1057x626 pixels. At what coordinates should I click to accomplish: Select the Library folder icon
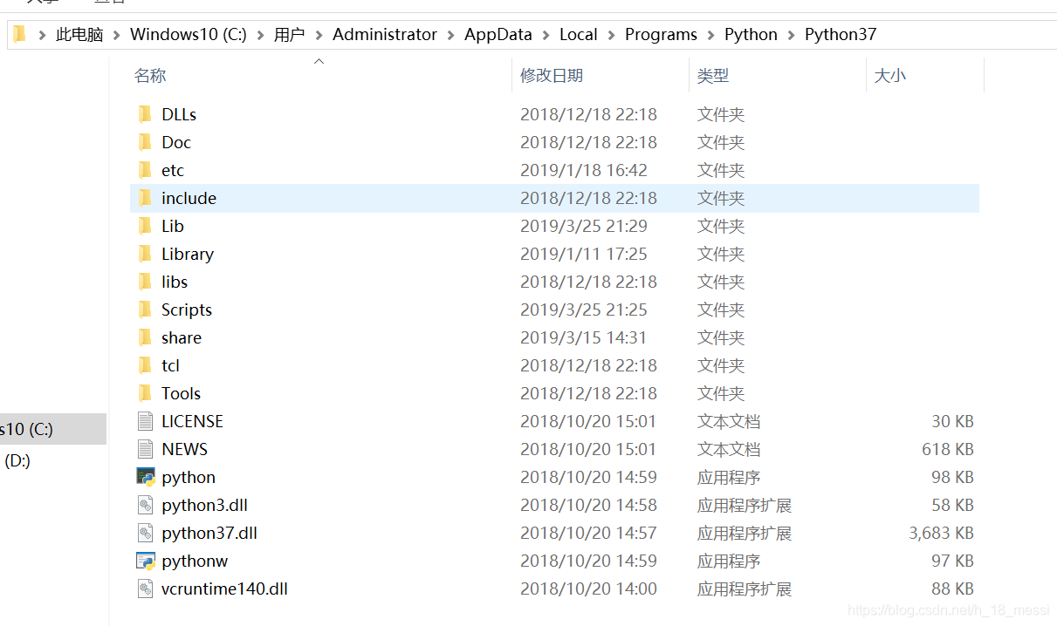pos(145,254)
